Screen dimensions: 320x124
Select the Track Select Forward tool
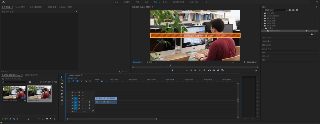tap(62, 80)
